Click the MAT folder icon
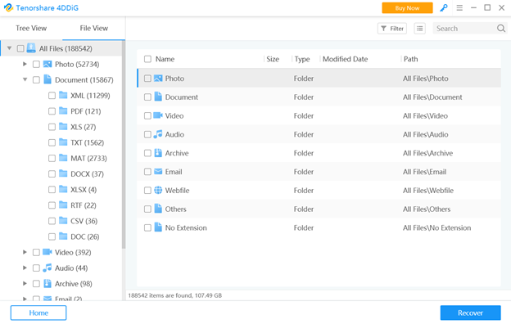The image size is (511, 324). tap(63, 158)
